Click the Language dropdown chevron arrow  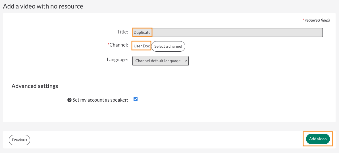click(x=186, y=61)
